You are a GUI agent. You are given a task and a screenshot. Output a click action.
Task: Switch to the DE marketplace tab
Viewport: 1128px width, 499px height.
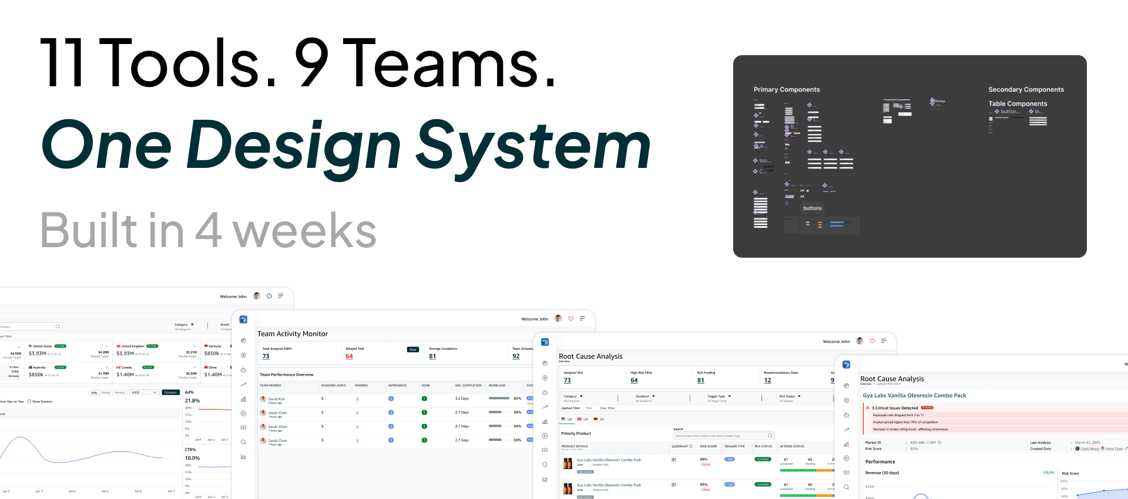pyautogui.click(x=599, y=419)
